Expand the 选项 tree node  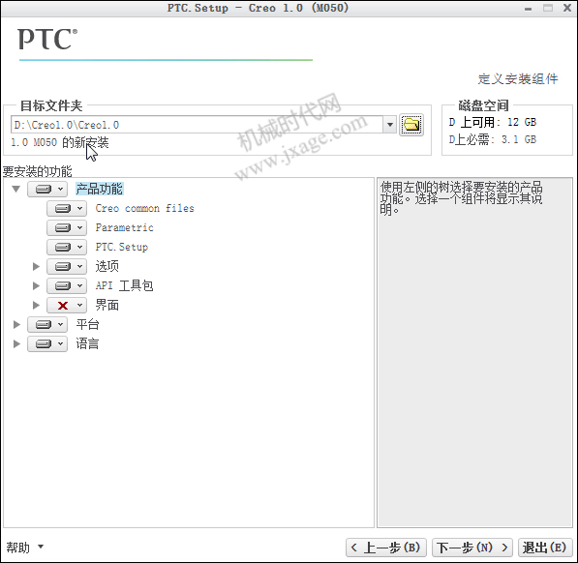point(36,266)
